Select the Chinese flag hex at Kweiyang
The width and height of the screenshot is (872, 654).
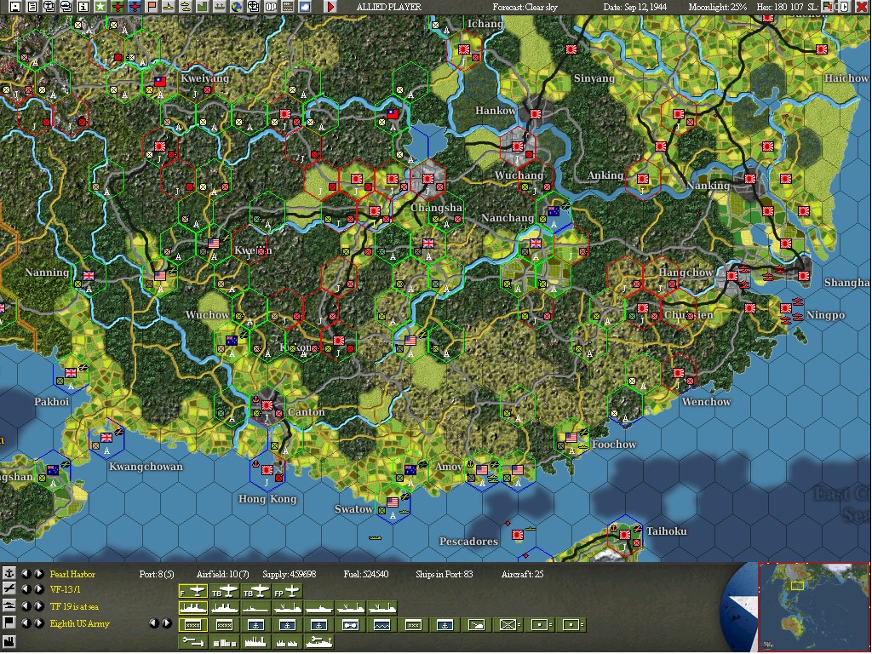point(160,82)
